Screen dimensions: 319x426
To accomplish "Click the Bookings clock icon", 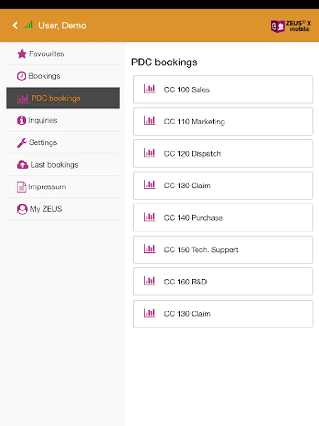I will 22,76.
